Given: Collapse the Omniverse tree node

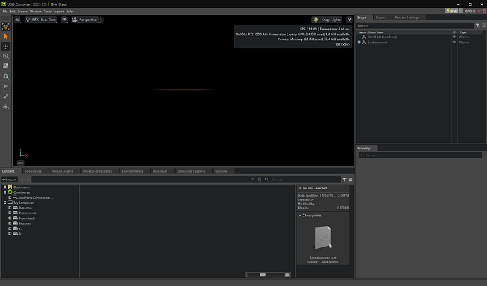Looking at the screenshot, I should point(5,192).
